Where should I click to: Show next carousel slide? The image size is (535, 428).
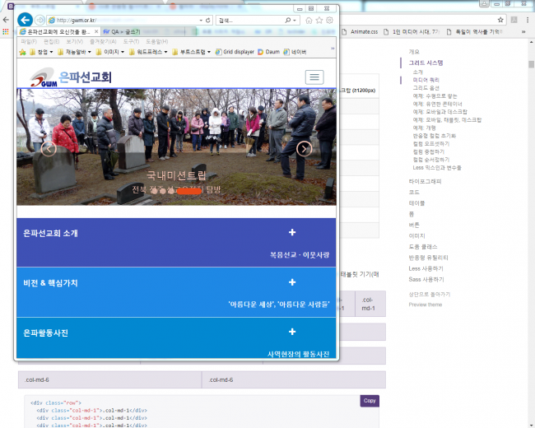(304, 149)
